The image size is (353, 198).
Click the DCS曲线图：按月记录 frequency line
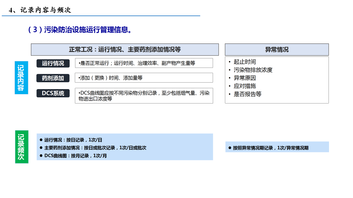tap(75, 156)
